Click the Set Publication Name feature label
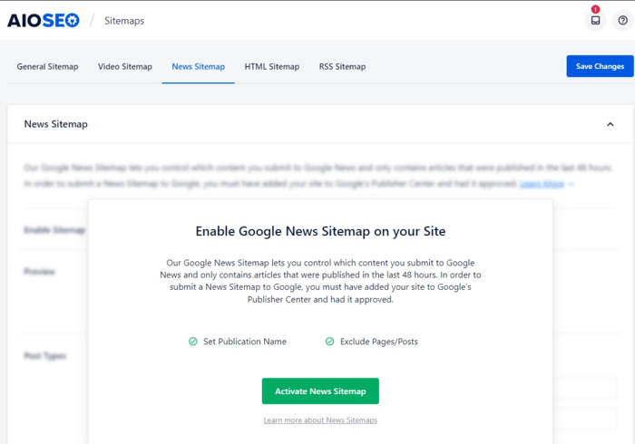Image resolution: width=635 pixels, height=444 pixels. click(x=245, y=342)
